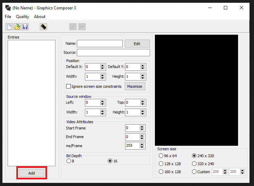Select the Custom screen size option
The image size is (254, 186).
tap(194, 171)
